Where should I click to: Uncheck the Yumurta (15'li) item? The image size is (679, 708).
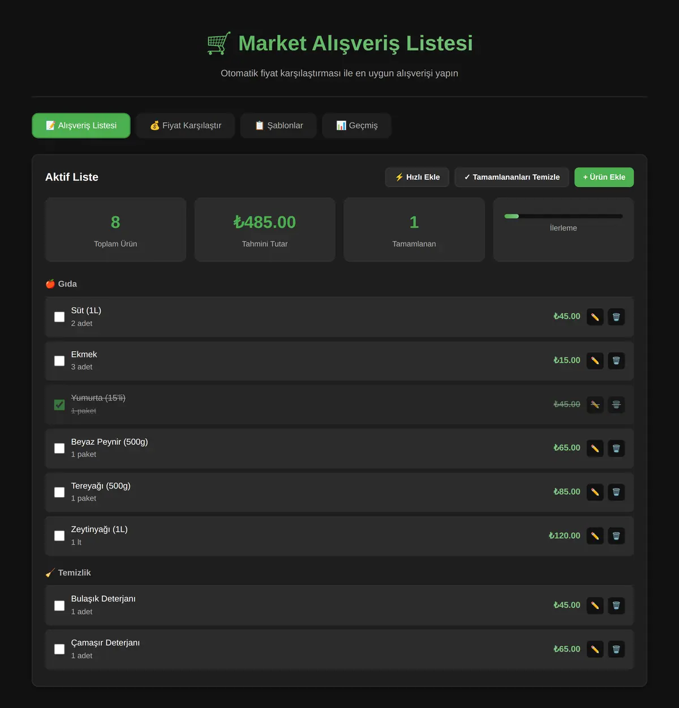click(59, 404)
